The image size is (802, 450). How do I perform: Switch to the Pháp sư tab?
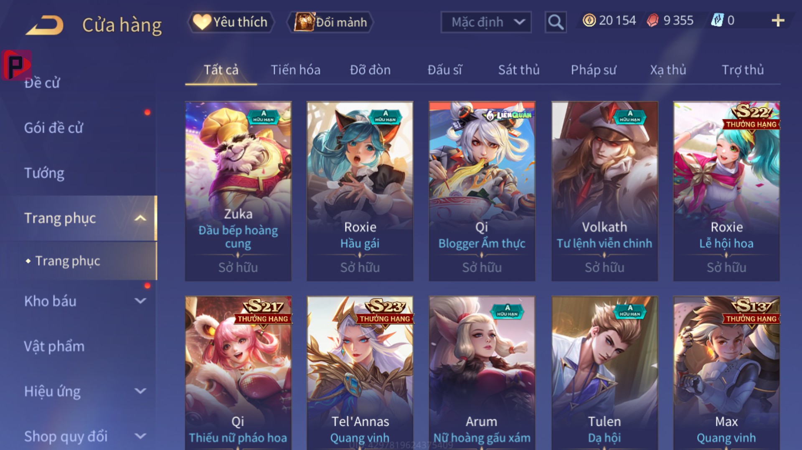[x=594, y=70]
